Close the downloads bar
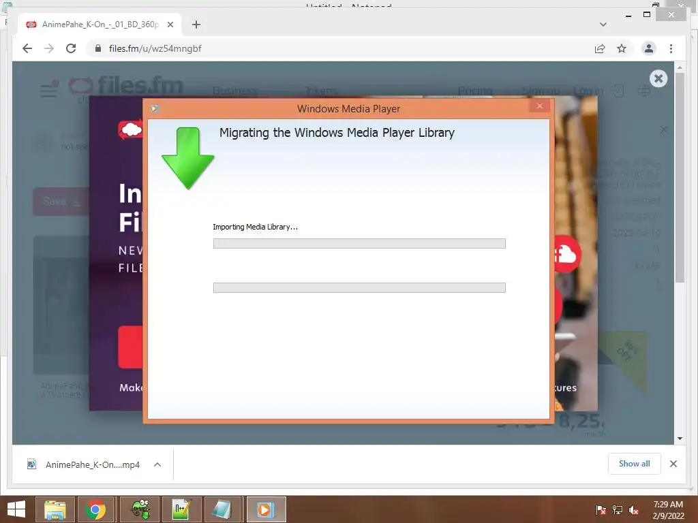This screenshot has width=698, height=523. click(x=673, y=464)
